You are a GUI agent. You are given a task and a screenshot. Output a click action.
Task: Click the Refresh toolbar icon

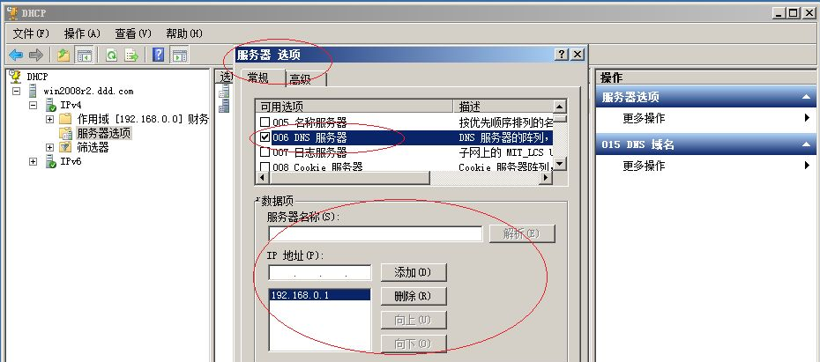pos(111,55)
